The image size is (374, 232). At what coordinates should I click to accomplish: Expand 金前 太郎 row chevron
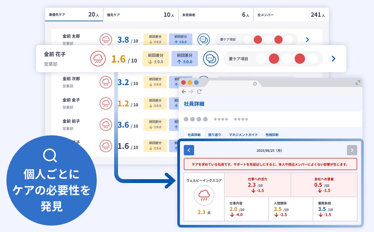click(307, 40)
